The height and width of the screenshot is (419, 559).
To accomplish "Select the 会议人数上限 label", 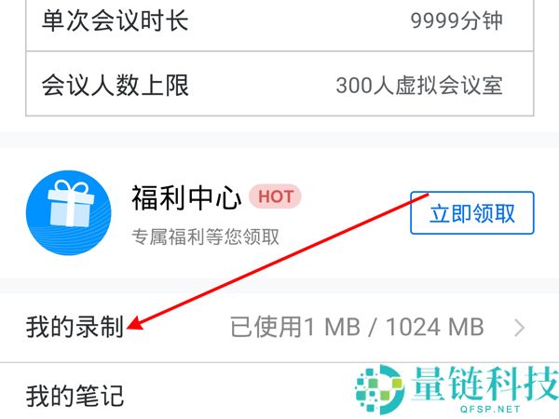I will pyautogui.click(x=115, y=85).
